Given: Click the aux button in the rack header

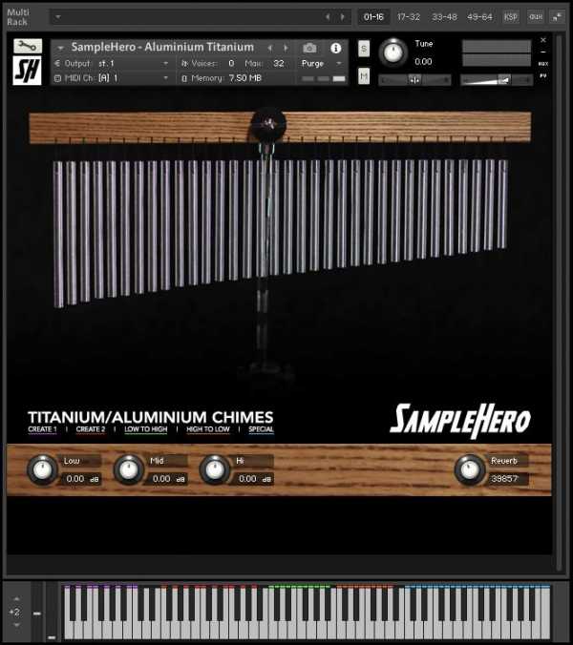Looking at the screenshot, I should (x=535, y=16).
